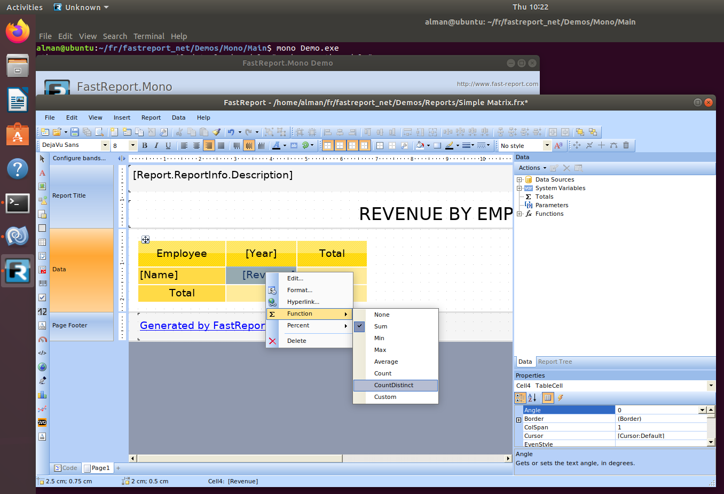Click the Undo arrow icon
Viewport: 724px width, 494px height.
[231, 132]
